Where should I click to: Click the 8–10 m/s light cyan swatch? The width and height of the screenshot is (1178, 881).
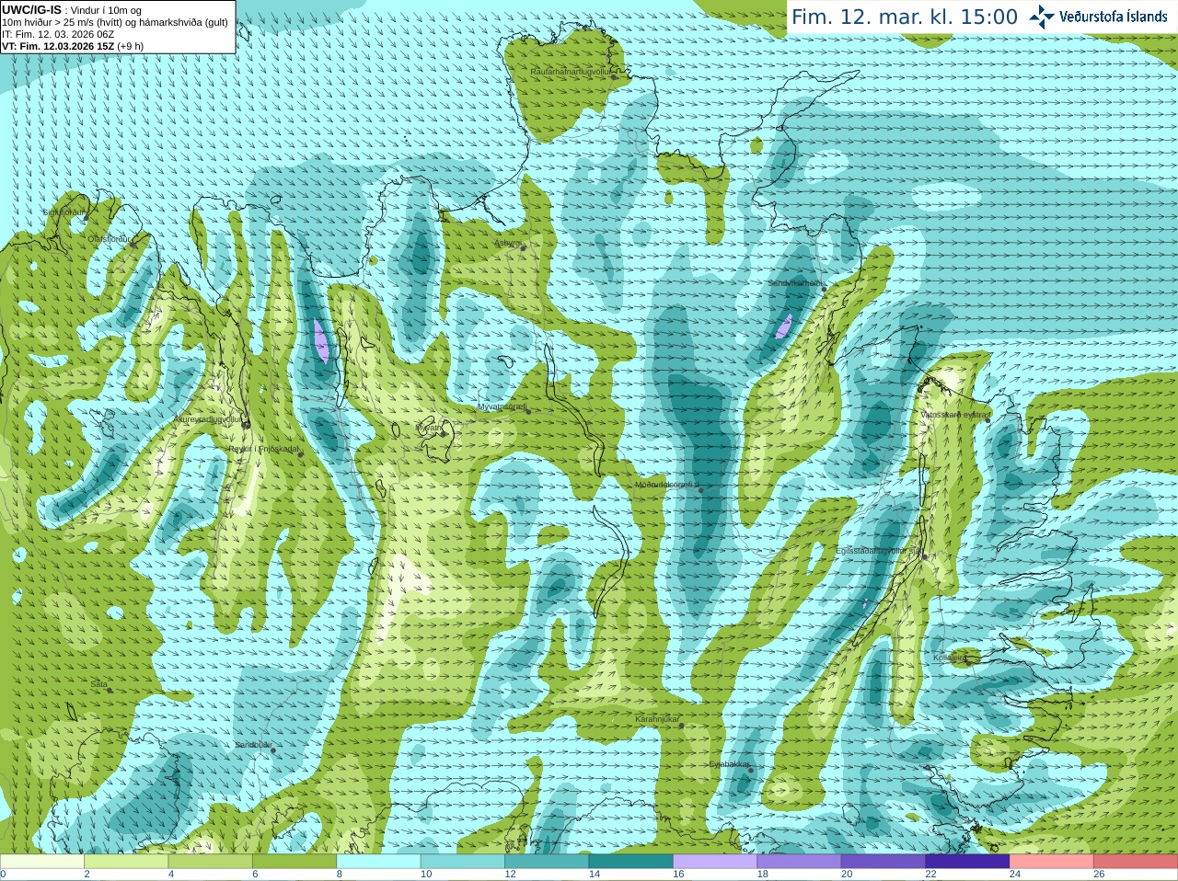tap(379, 862)
